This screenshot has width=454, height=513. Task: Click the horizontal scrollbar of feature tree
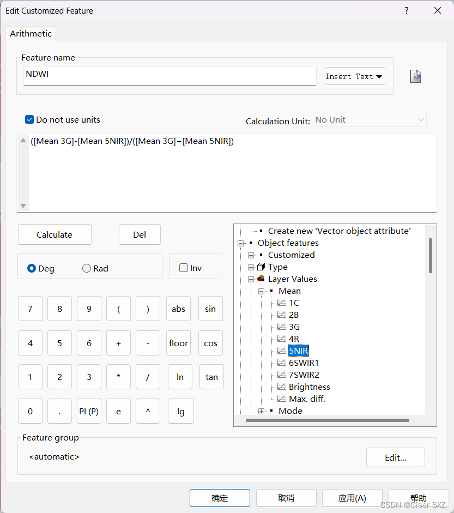click(328, 420)
